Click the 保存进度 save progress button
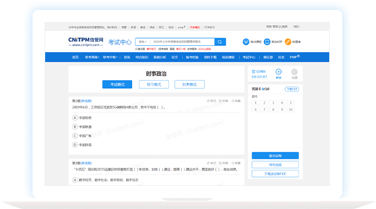Viewport: 376px width, 209px height. [275, 165]
